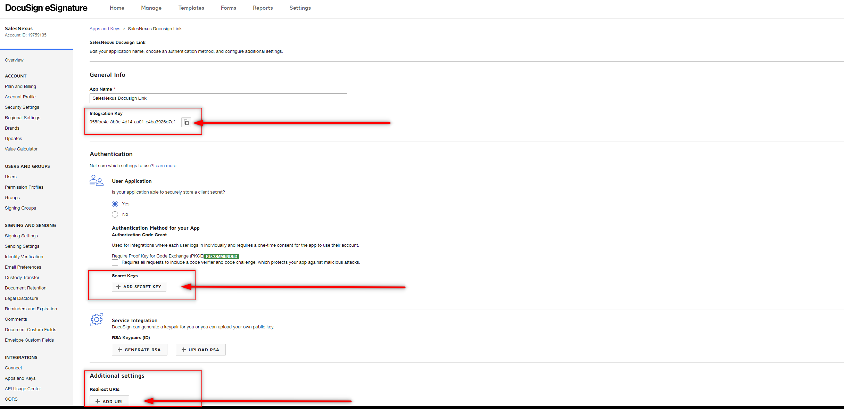The height and width of the screenshot is (409, 844).
Task: Open Comments in the sidebar
Action: (16, 319)
